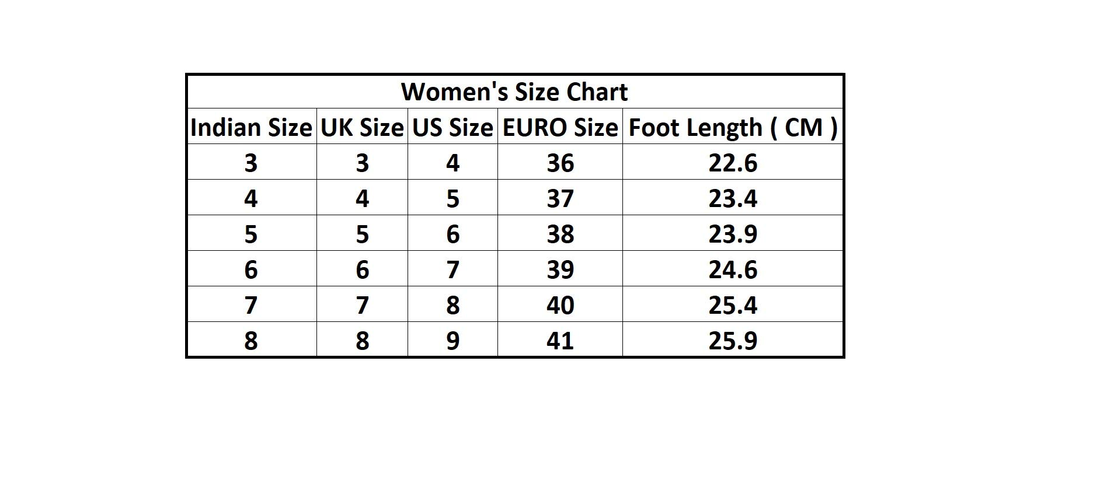The height and width of the screenshot is (487, 1100).
Task: Click EURO size 40 cell
Action: tap(560, 306)
